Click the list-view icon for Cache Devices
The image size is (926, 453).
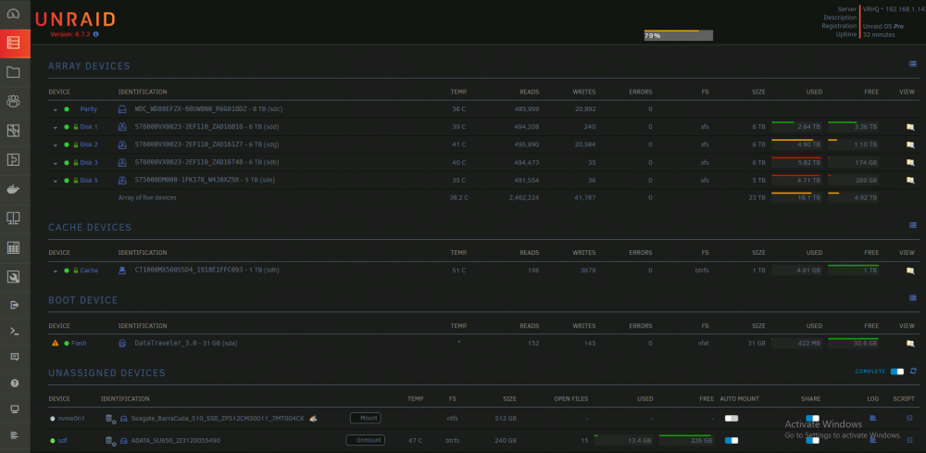click(912, 225)
